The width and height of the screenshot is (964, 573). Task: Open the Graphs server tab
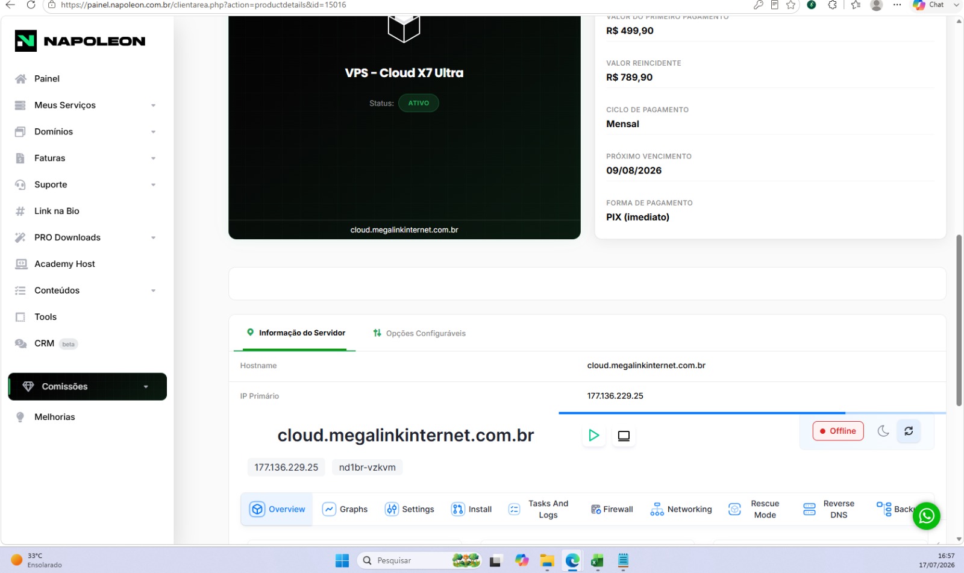[345, 509]
